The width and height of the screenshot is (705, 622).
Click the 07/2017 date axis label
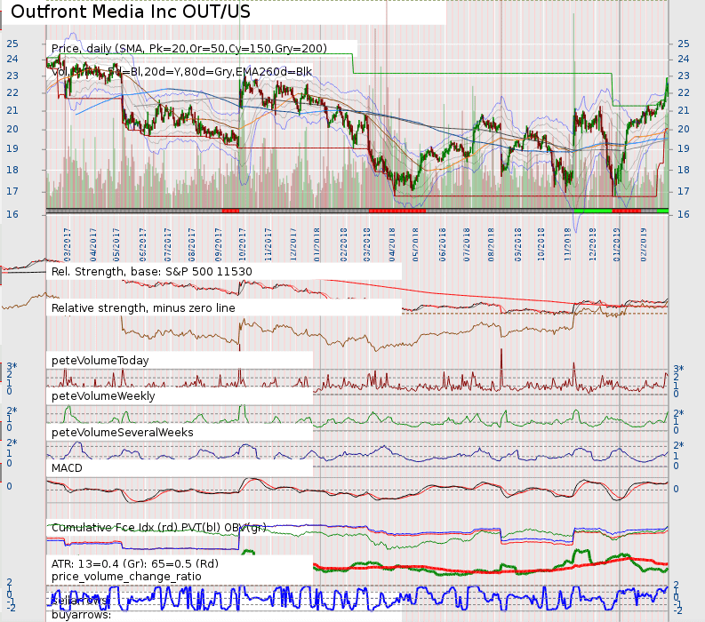167,245
